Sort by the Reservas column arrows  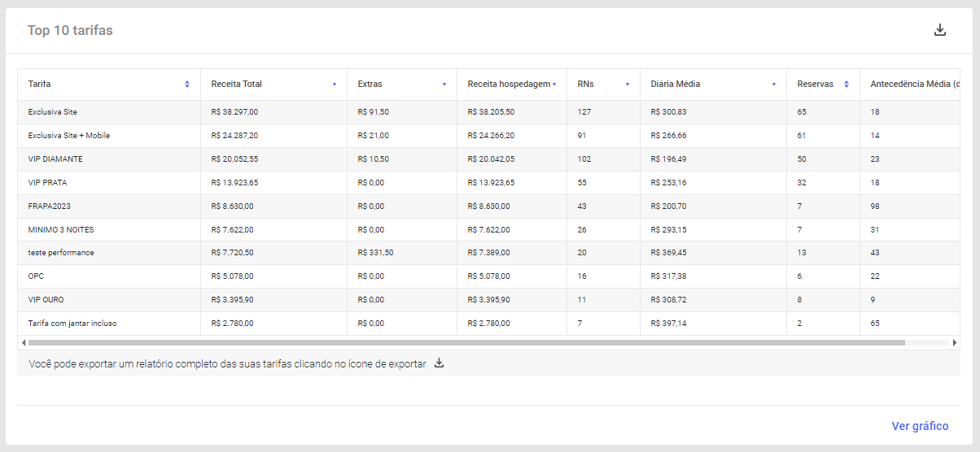click(847, 85)
